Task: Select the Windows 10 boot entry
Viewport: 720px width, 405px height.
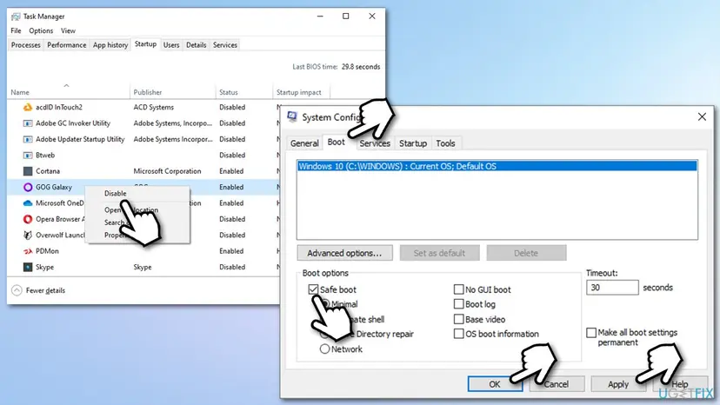Action: [497, 166]
